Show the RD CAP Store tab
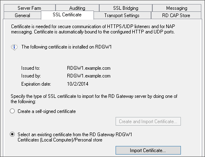The height and width of the screenshot is (157, 205). (176, 15)
